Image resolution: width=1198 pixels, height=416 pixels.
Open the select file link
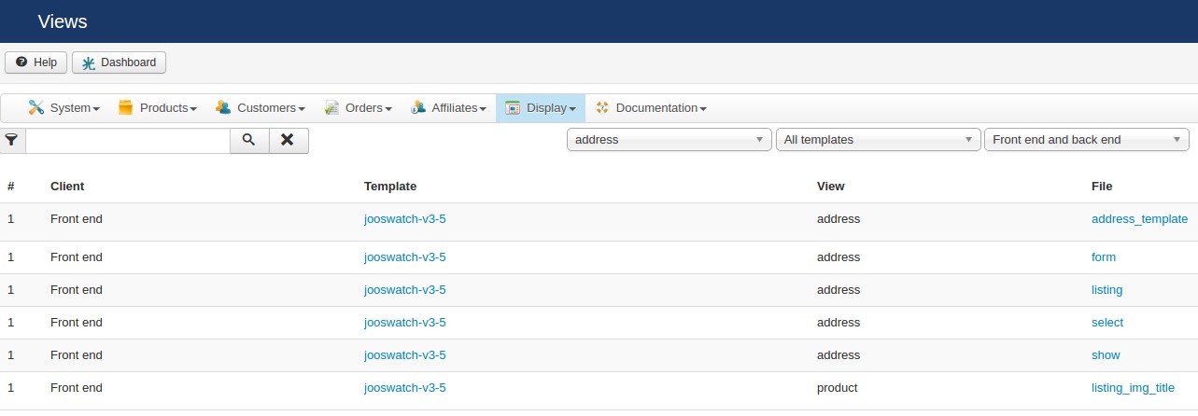click(1107, 323)
